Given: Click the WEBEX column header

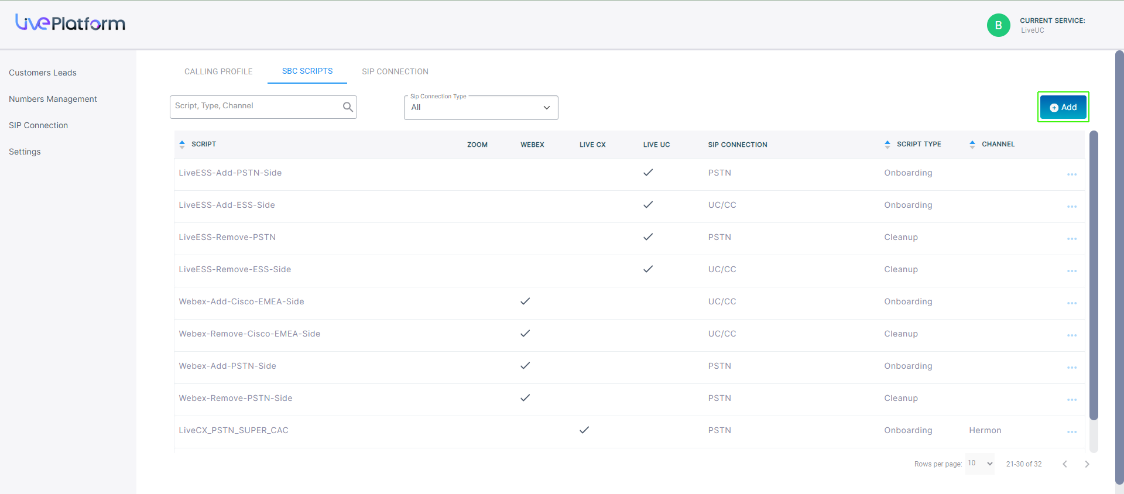Looking at the screenshot, I should pos(532,145).
